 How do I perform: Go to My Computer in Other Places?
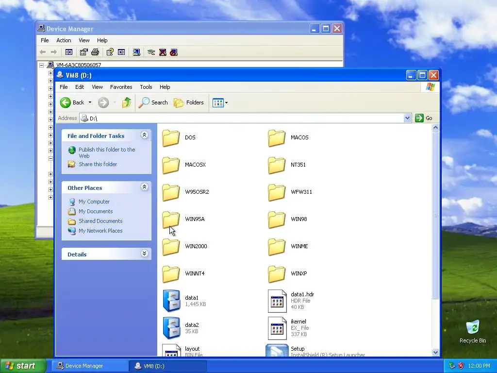click(x=89, y=202)
